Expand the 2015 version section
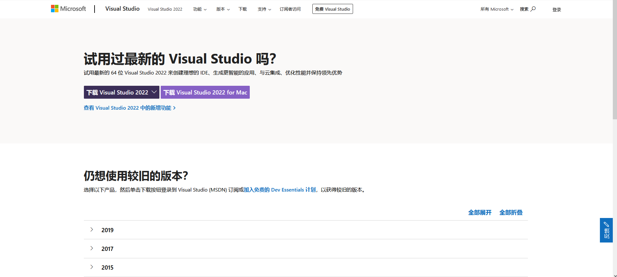The width and height of the screenshot is (617, 277). click(x=306, y=267)
